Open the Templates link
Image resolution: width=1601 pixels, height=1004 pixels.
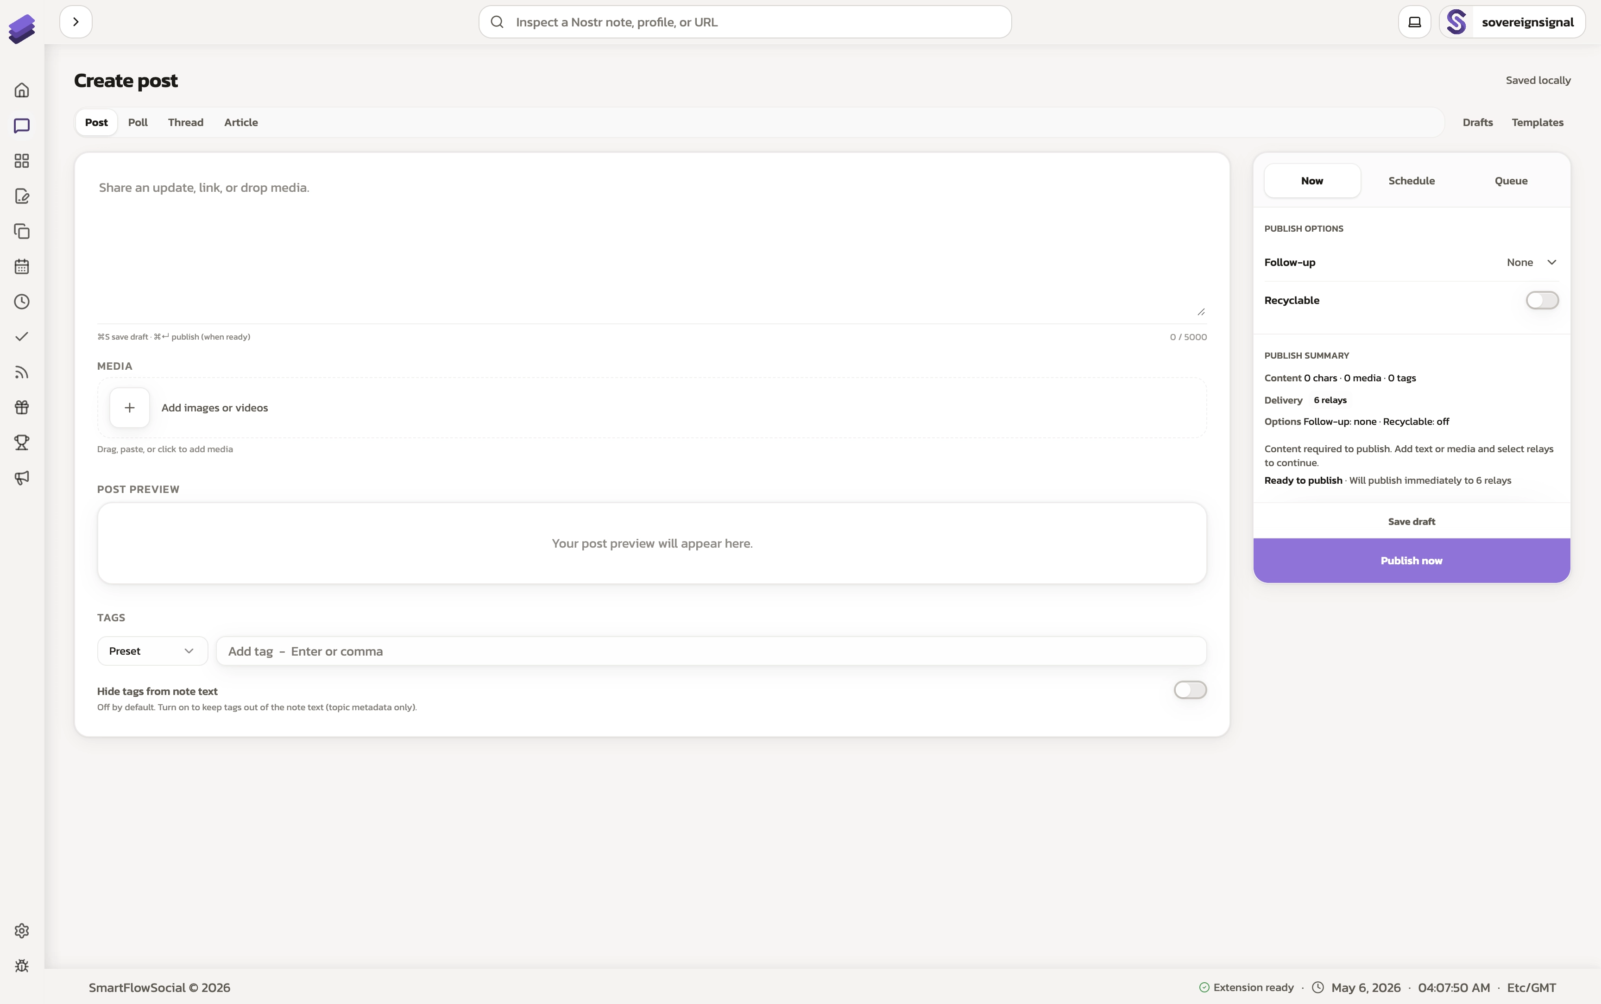click(x=1537, y=122)
